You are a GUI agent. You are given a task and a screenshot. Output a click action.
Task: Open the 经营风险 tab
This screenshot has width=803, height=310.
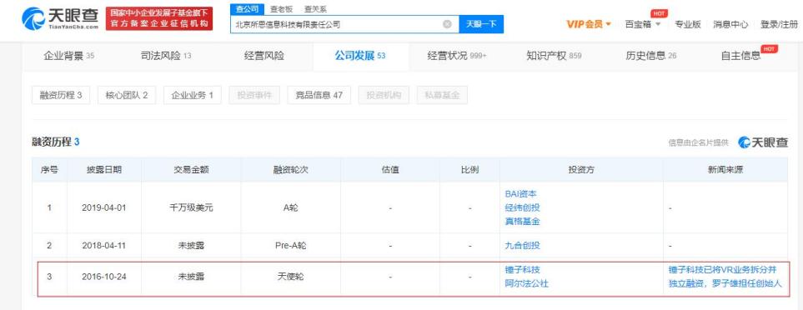tap(263, 57)
